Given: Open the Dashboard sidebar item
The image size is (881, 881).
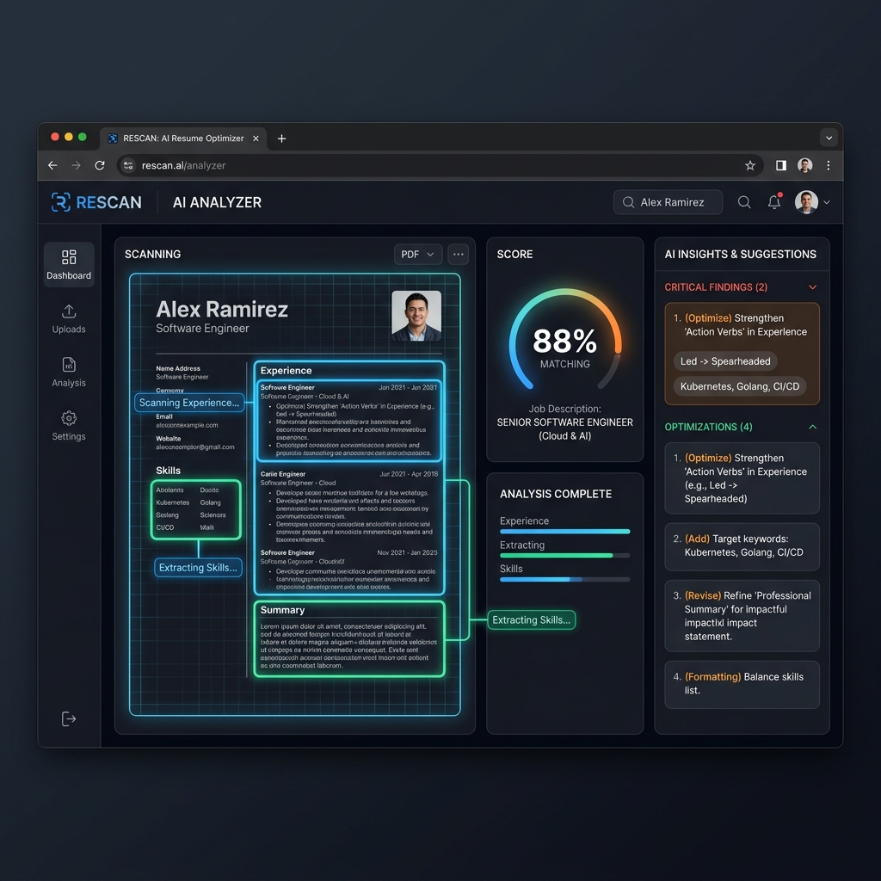Looking at the screenshot, I should coord(69,265).
